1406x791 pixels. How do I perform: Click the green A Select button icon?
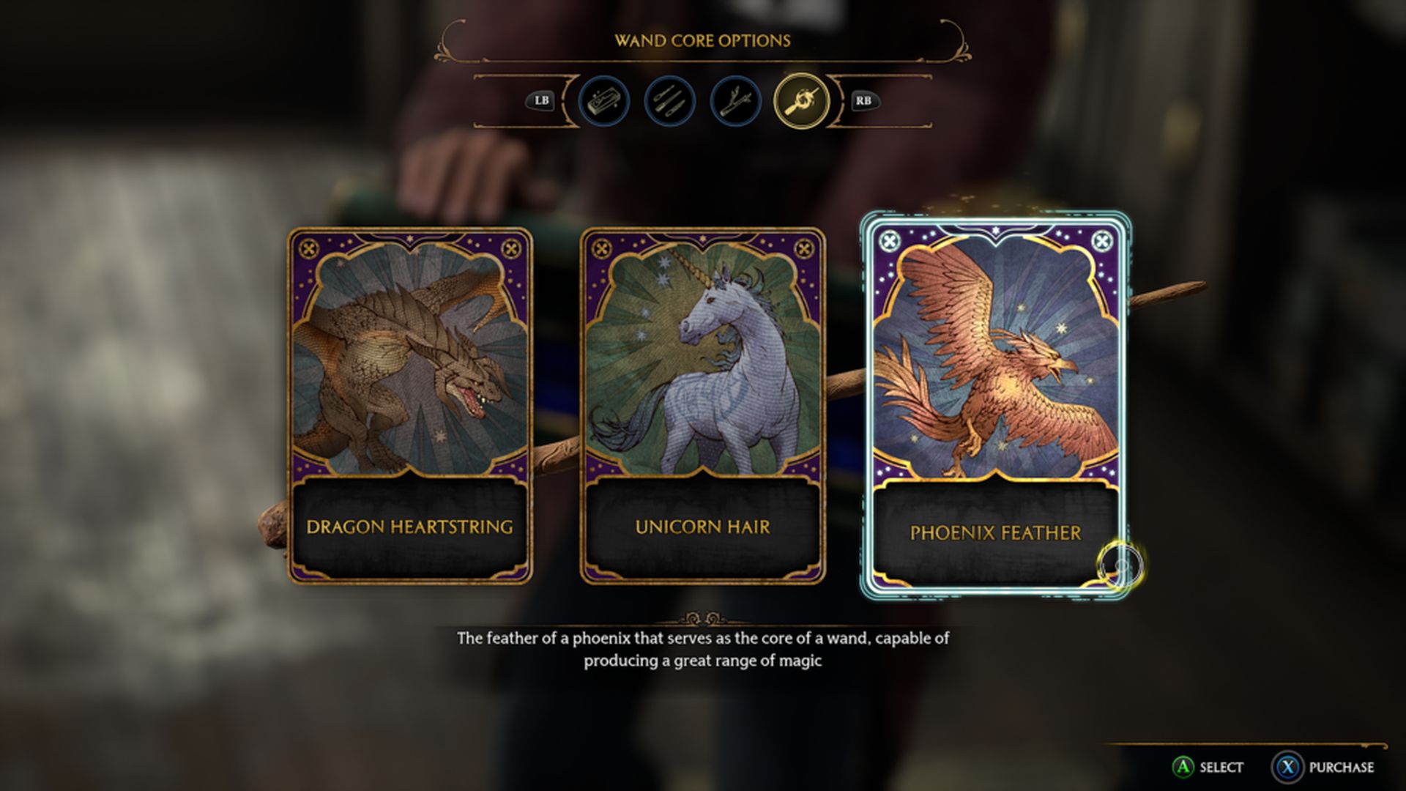pos(1183,767)
